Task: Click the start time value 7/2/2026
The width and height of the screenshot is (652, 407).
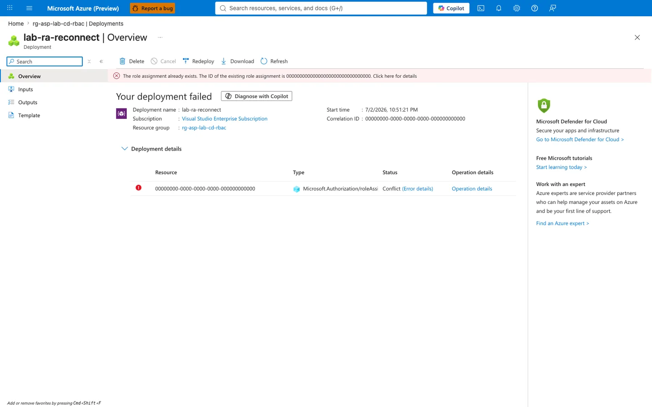Action: 392,109
